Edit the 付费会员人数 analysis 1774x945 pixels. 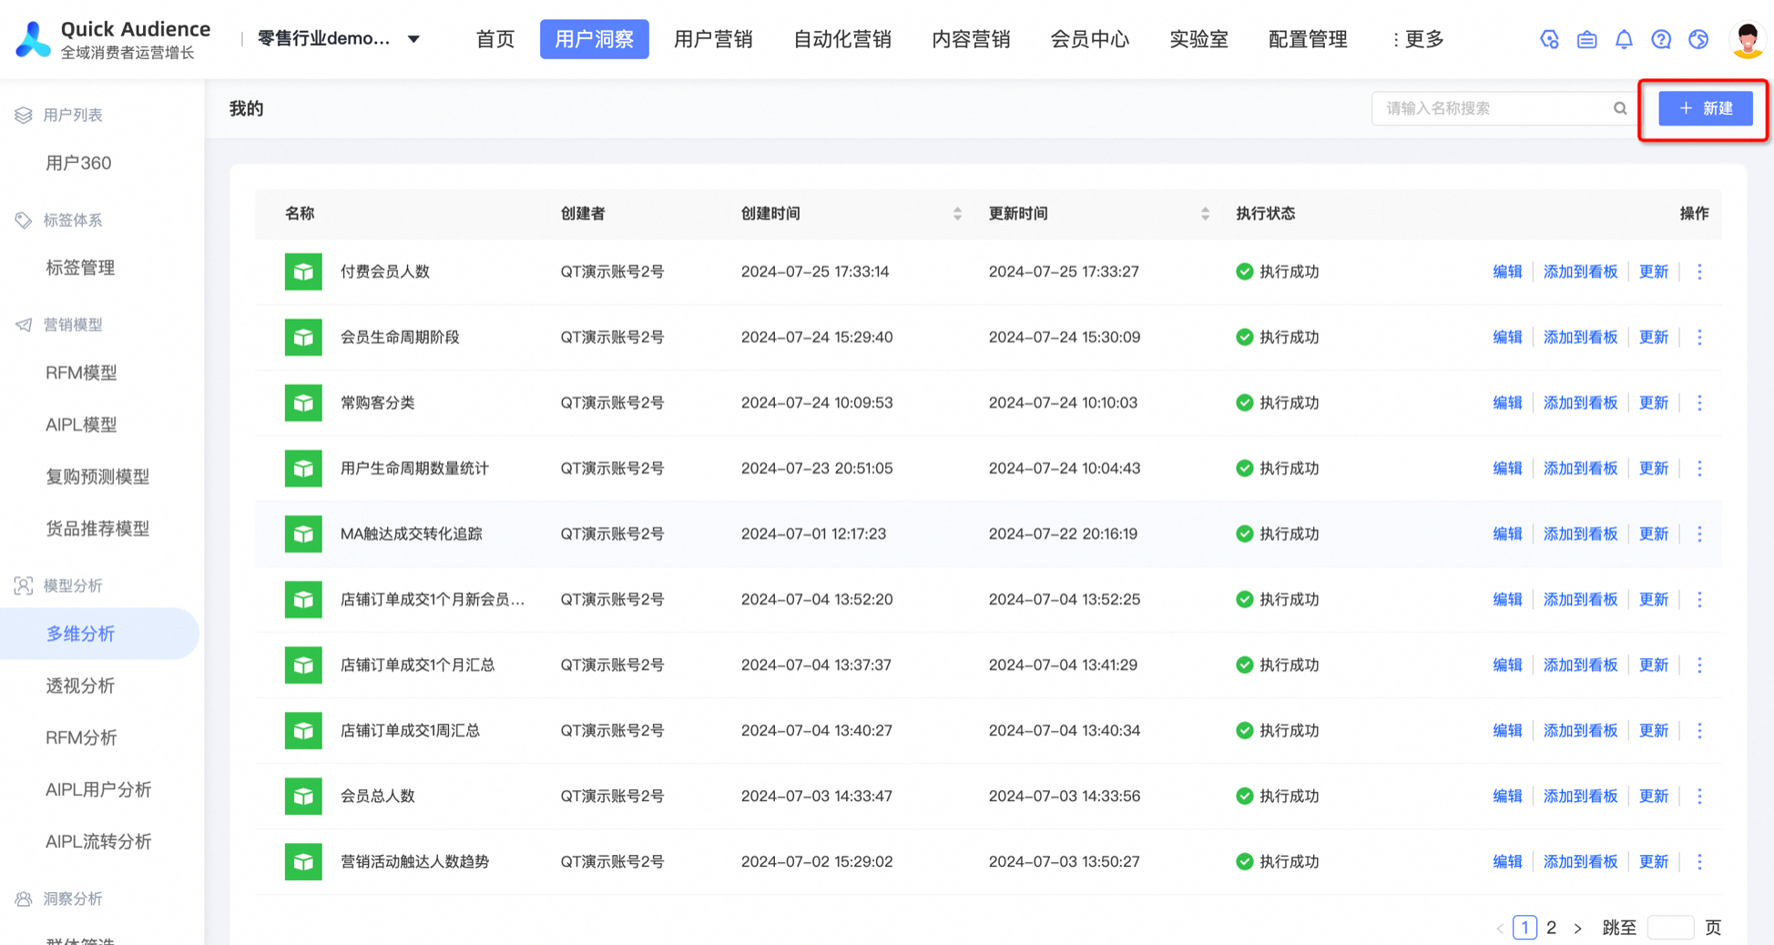(1507, 271)
